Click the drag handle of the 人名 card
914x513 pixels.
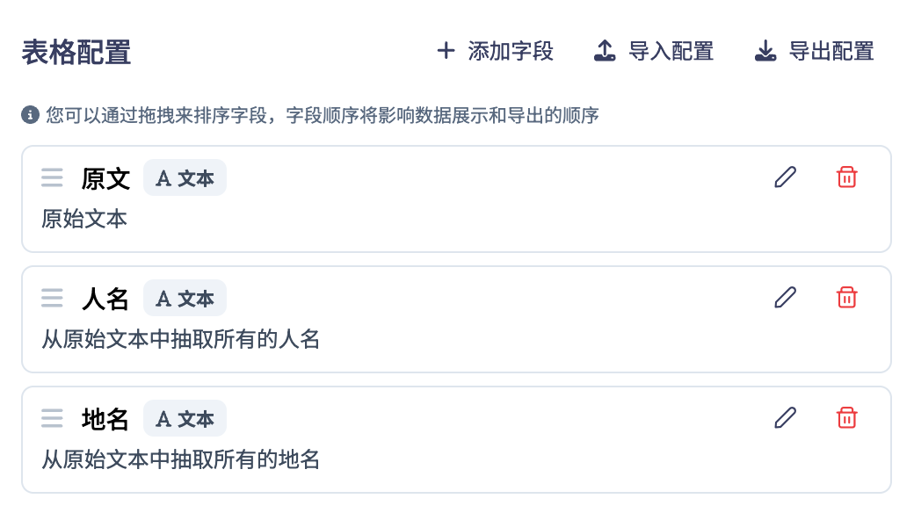coord(52,298)
